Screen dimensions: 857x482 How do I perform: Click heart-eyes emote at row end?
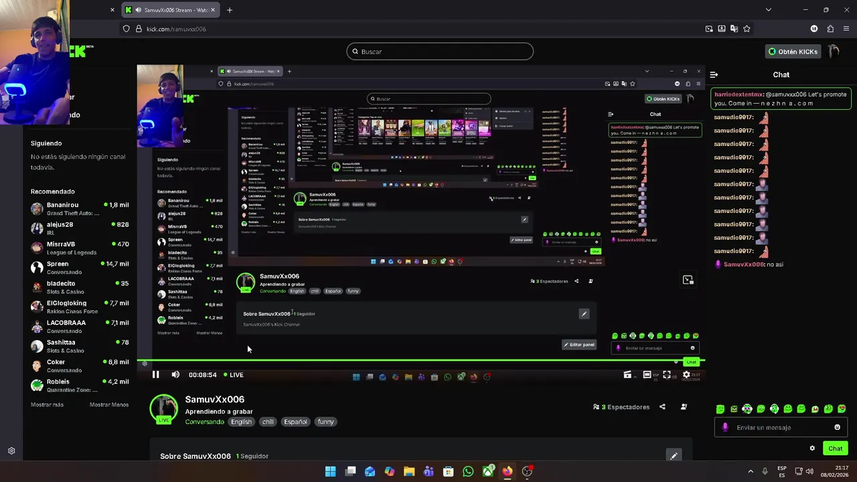click(842, 409)
